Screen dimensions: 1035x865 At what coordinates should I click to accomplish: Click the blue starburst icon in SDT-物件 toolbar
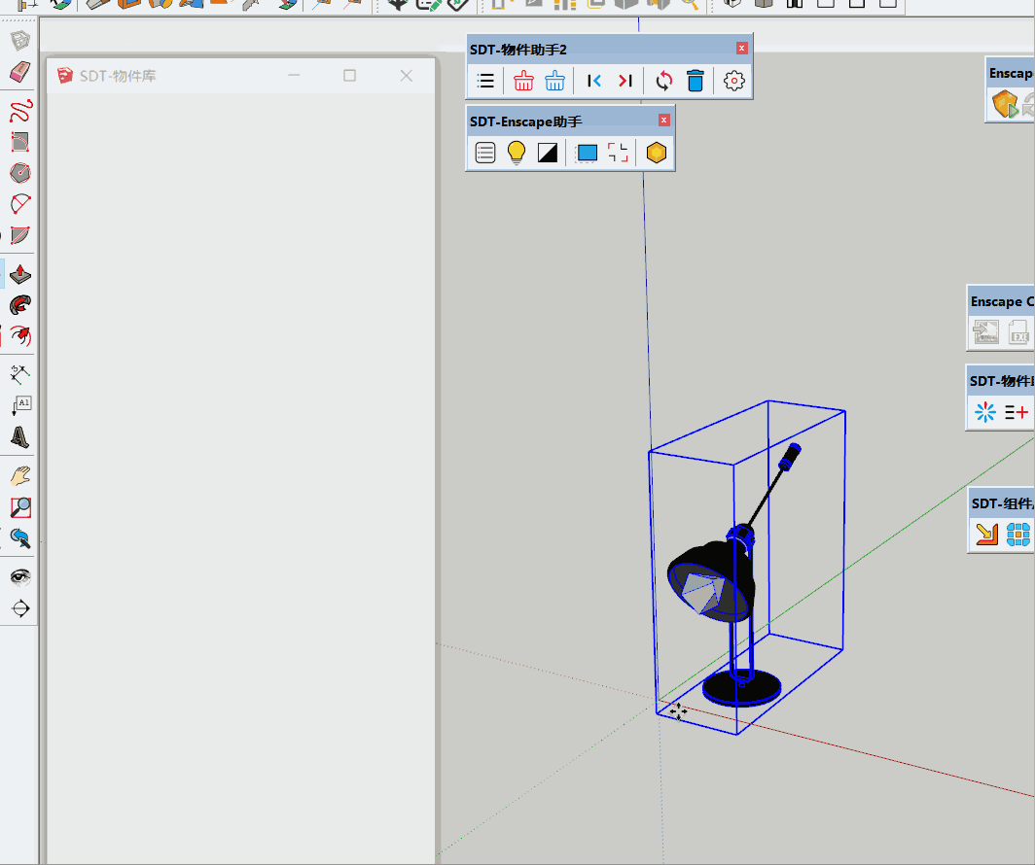click(984, 412)
